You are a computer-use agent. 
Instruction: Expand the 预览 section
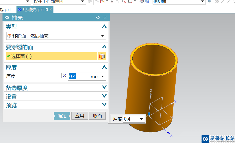(x=104, y=104)
